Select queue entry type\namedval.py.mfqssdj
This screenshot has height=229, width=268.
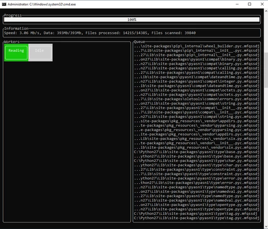coord(196,192)
